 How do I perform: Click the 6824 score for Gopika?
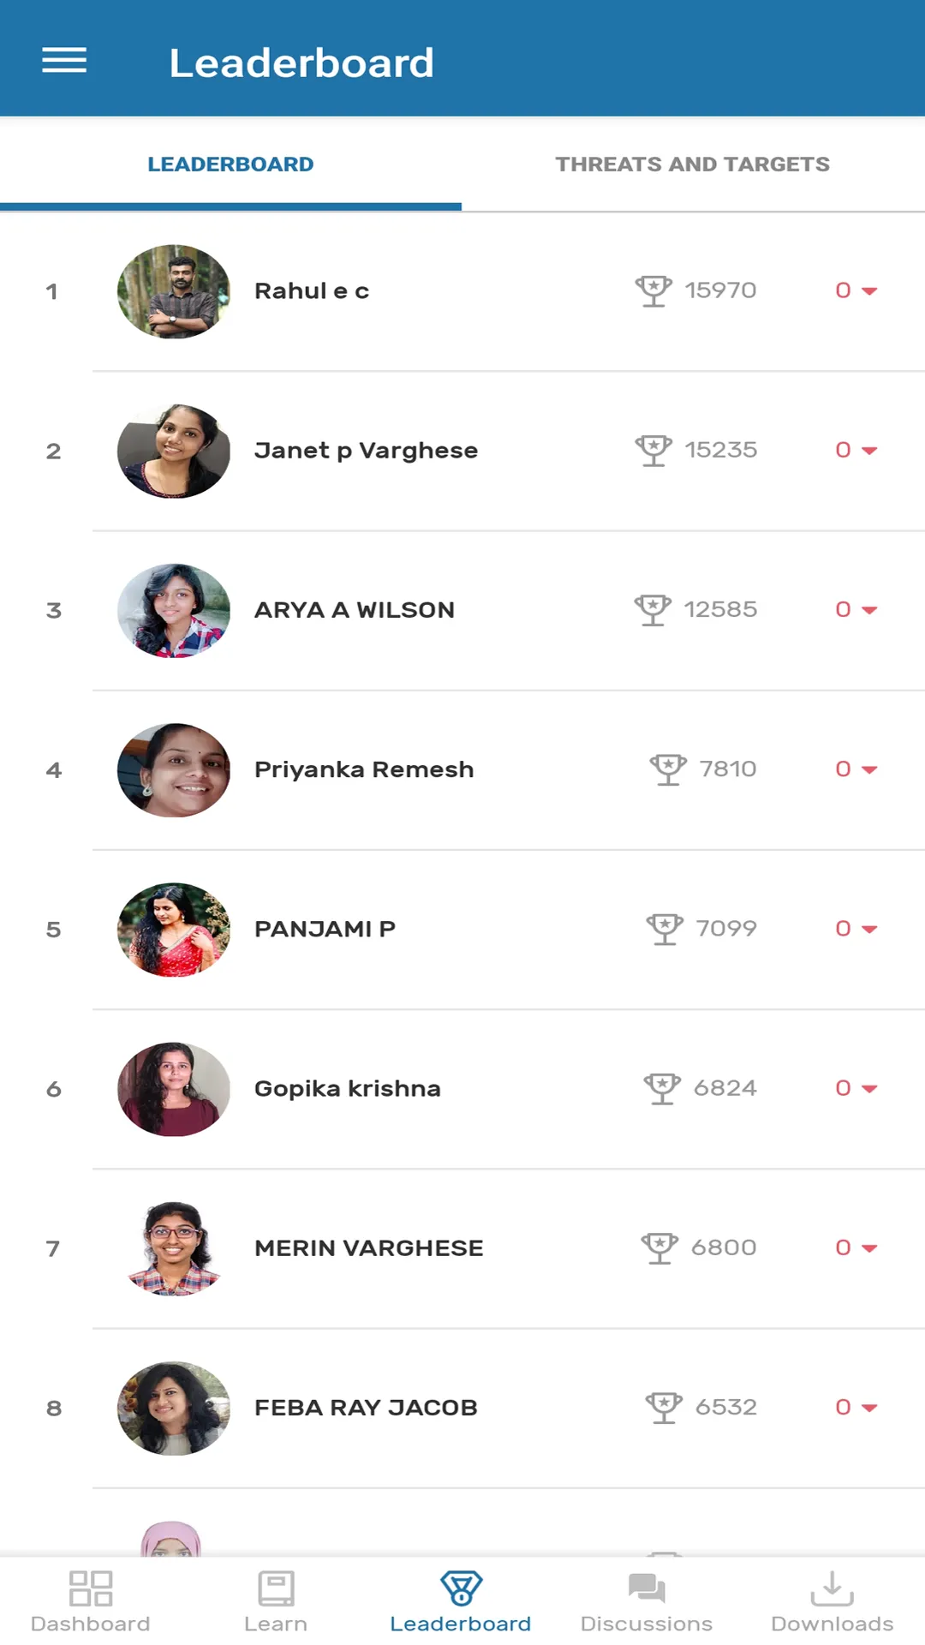point(725,1088)
